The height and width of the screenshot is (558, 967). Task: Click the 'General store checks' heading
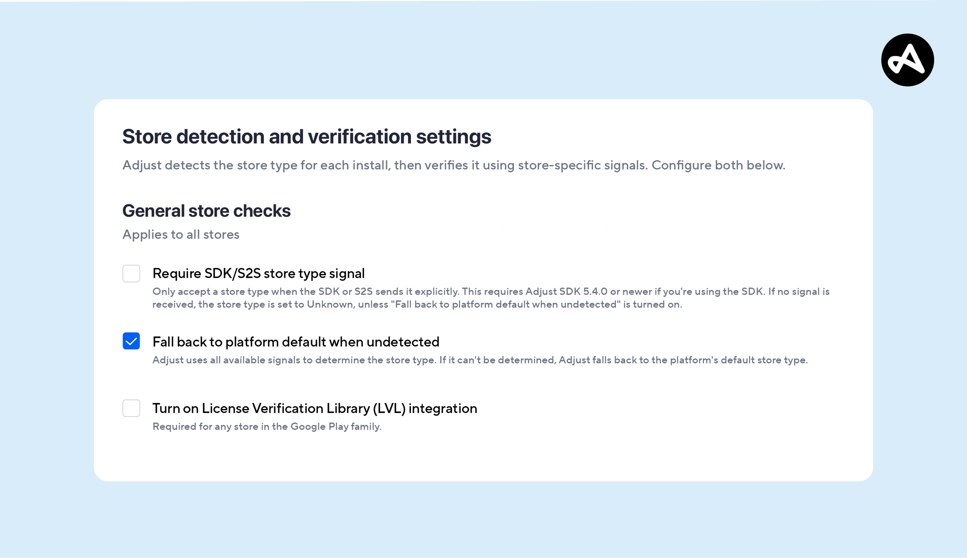(x=206, y=211)
